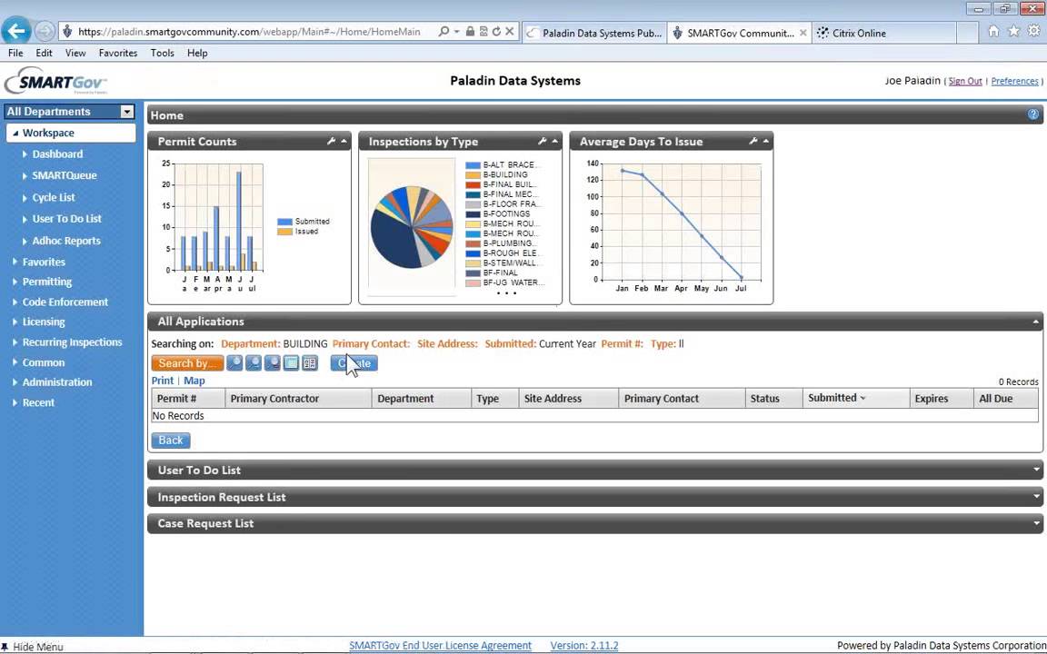Click the Back button below the table
The height and width of the screenshot is (654, 1047).
coord(171,441)
